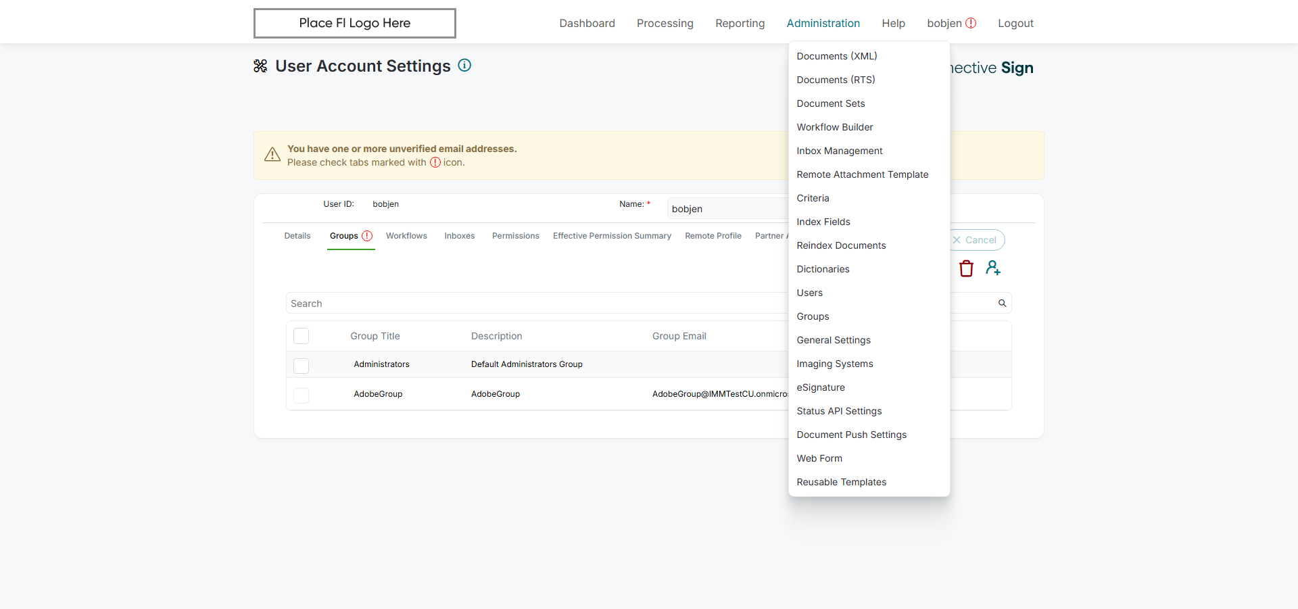Choose Document Push Settings menu entry
Image resolution: width=1298 pixels, height=609 pixels.
(851, 435)
